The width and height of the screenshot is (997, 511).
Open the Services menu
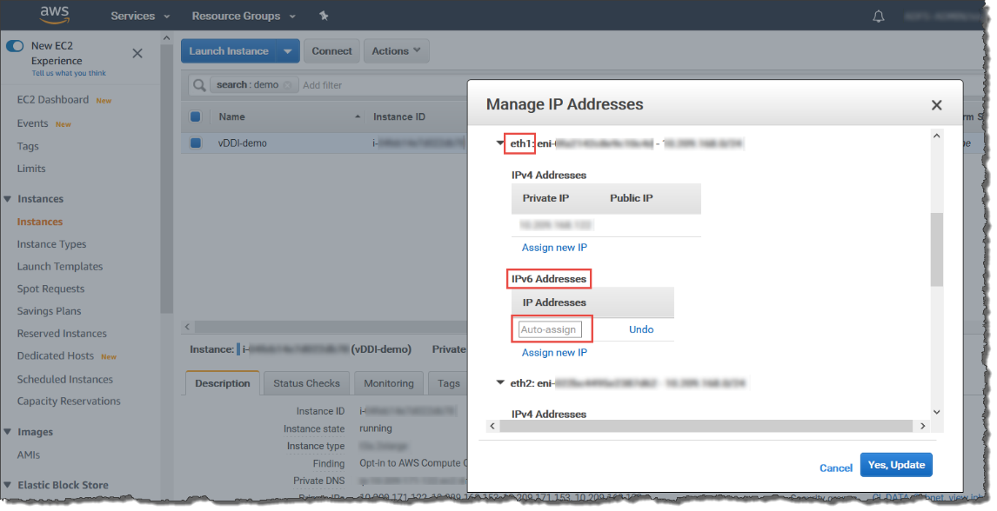[x=140, y=16]
